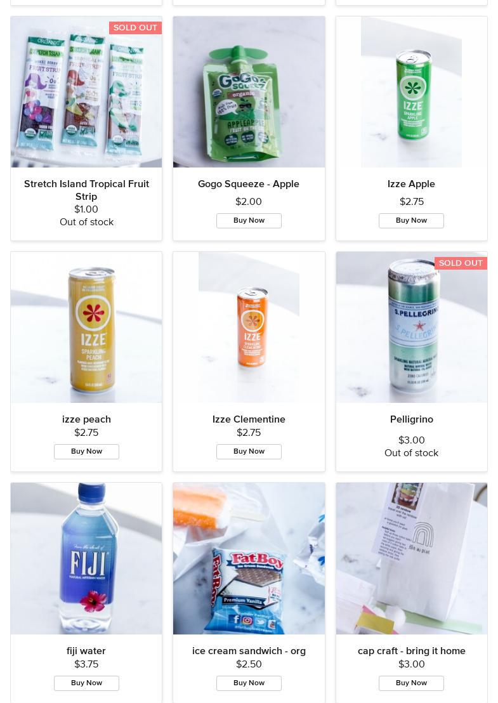
Task: Open the yellow Izze peach can image
Action: pyautogui.click(x=86, y=327)
